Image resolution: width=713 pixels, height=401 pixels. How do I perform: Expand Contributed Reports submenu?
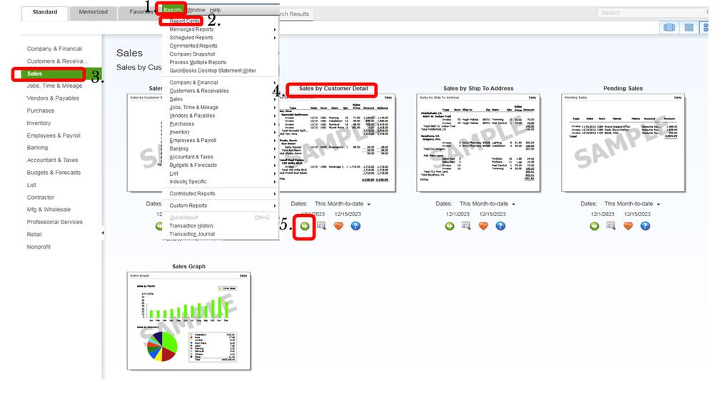[221, 193]
